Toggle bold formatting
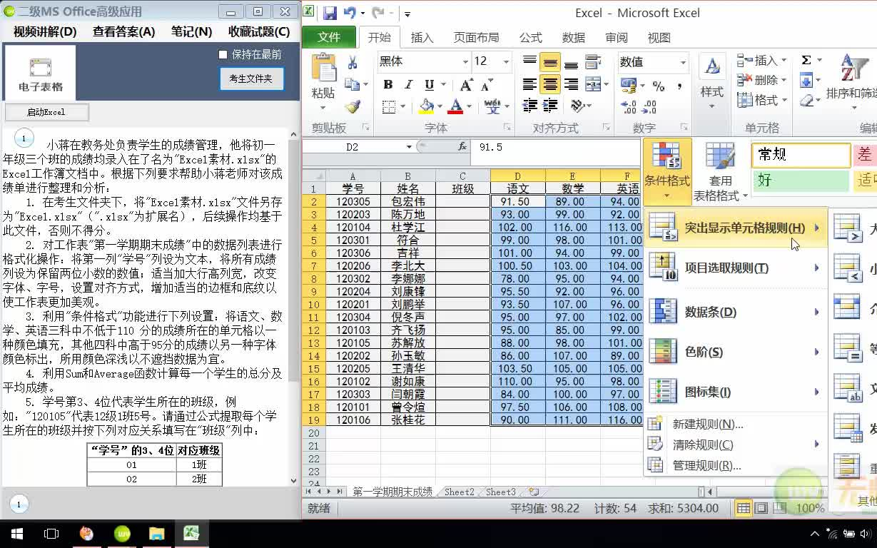The image size is (877, 548). click(x=387, y=84)
